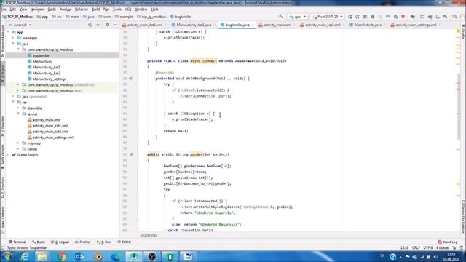This screenshot has width=466, height=262.
Task: Click the Debug app bug icon
Action: pyautogui.click(x=373, y=17)
